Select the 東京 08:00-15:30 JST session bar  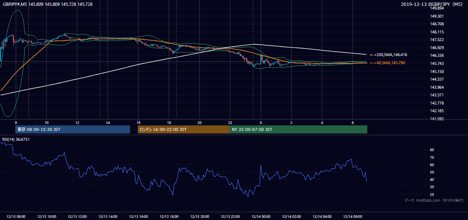[x=73, y=129]
